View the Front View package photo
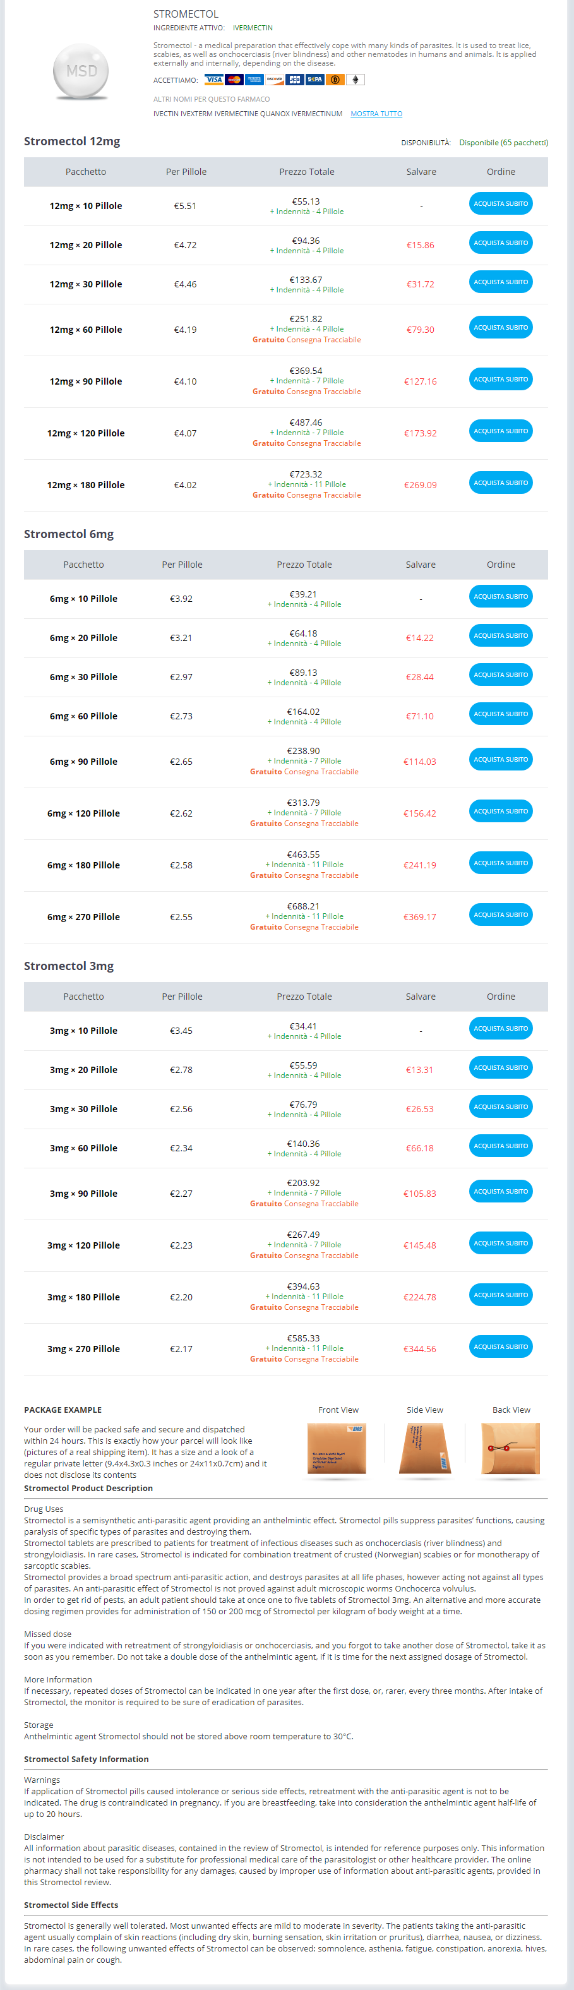Viewport: 574px width, 1990px height. point(337,1449)
